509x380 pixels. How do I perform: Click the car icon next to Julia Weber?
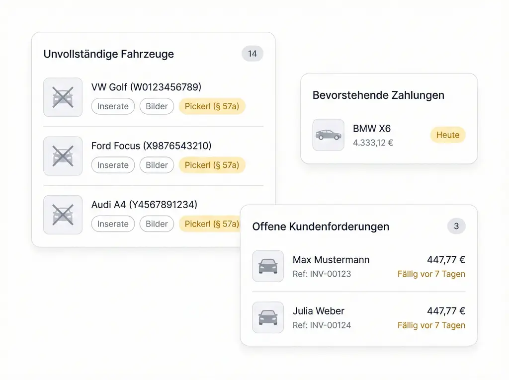[268, 317]
